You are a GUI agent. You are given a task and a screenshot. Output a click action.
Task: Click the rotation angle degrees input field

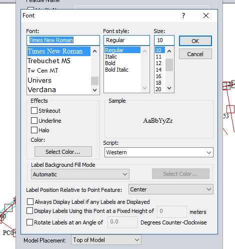[x=122, y=222]
